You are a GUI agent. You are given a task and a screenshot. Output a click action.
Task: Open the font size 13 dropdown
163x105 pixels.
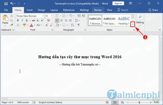pos(52,16)
